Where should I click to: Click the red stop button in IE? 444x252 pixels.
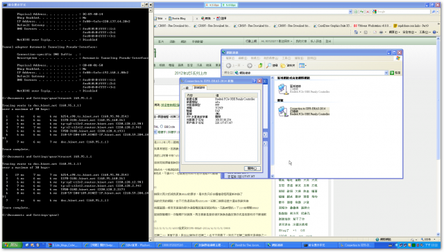(x=368, y=12)
